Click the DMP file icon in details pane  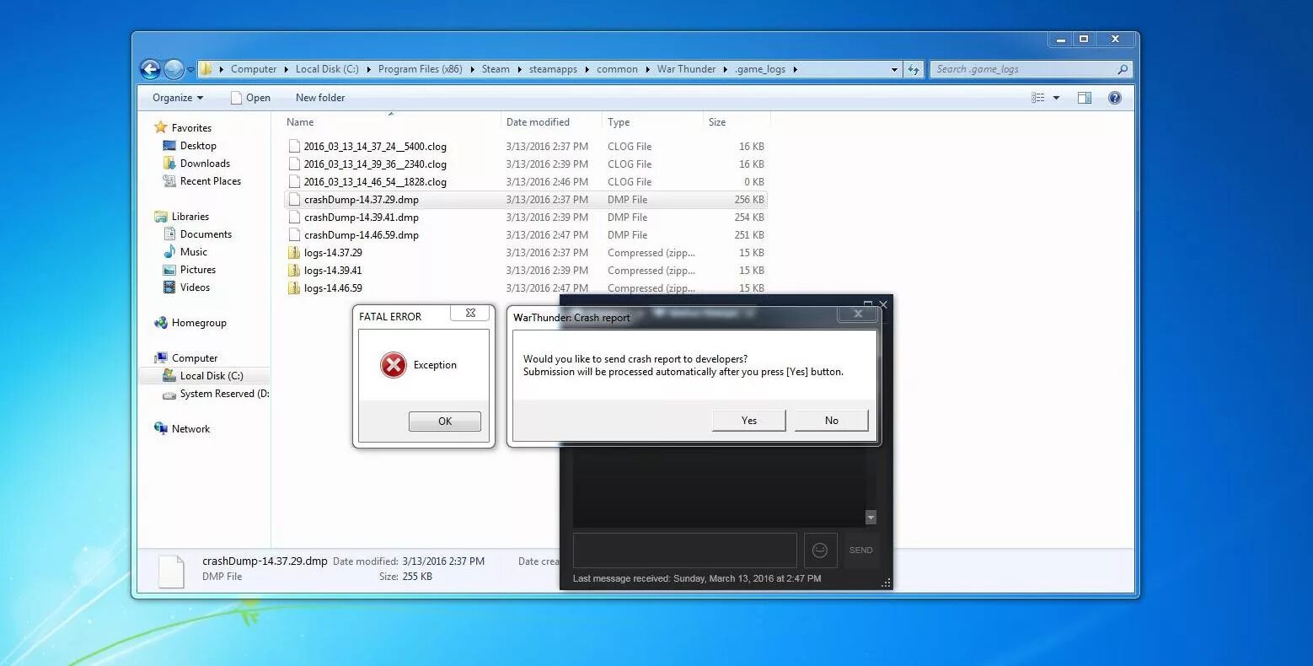pyautogui.click(x=171, y=571)
